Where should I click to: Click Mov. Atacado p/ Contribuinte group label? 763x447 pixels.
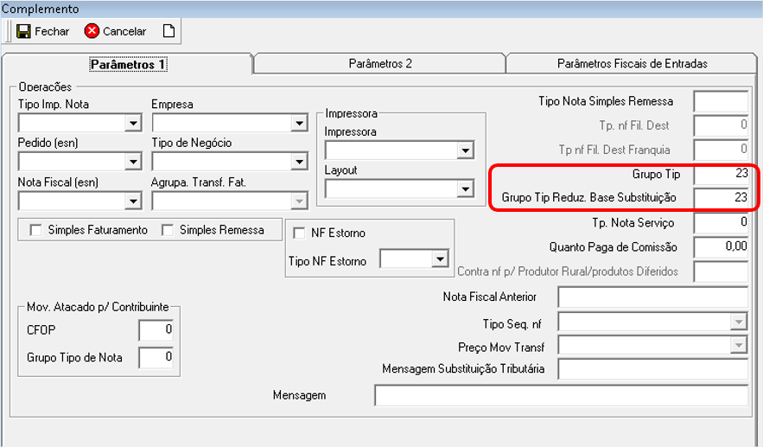click(98, 307)
